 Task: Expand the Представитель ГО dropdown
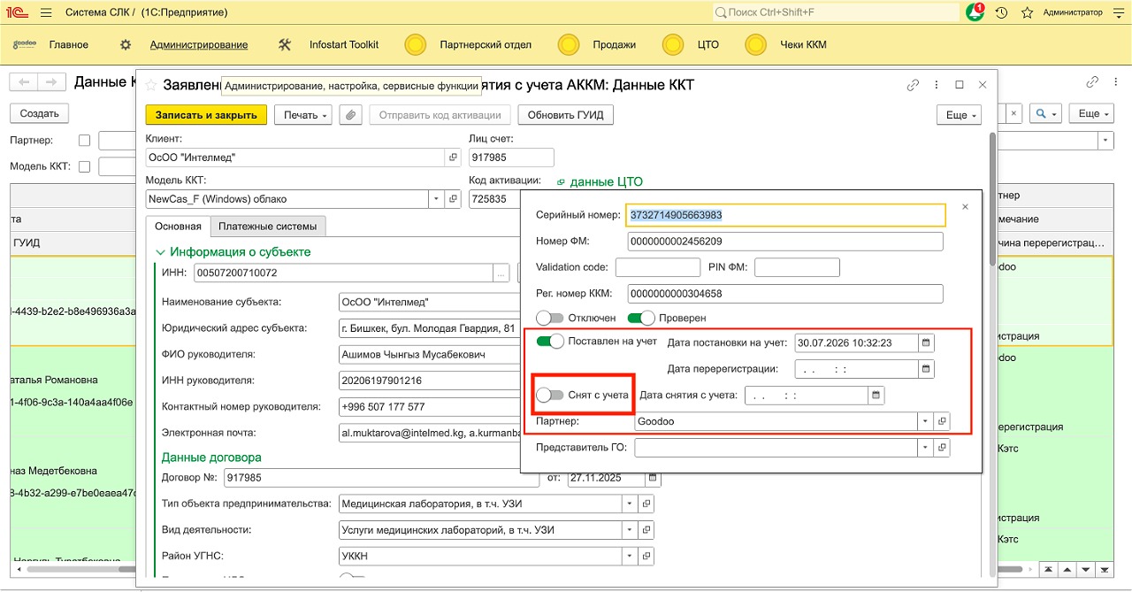(925, 449)
